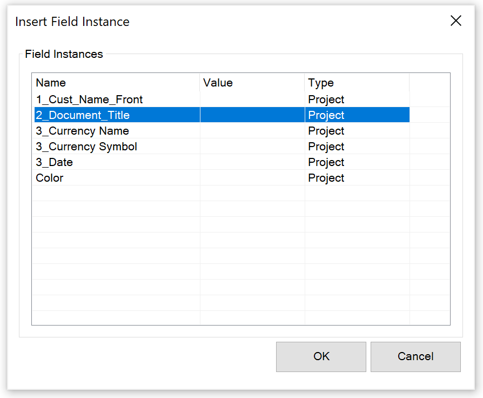Click the Project type of Color row
The image size is (483, 398).
click(x=326, y=178)
